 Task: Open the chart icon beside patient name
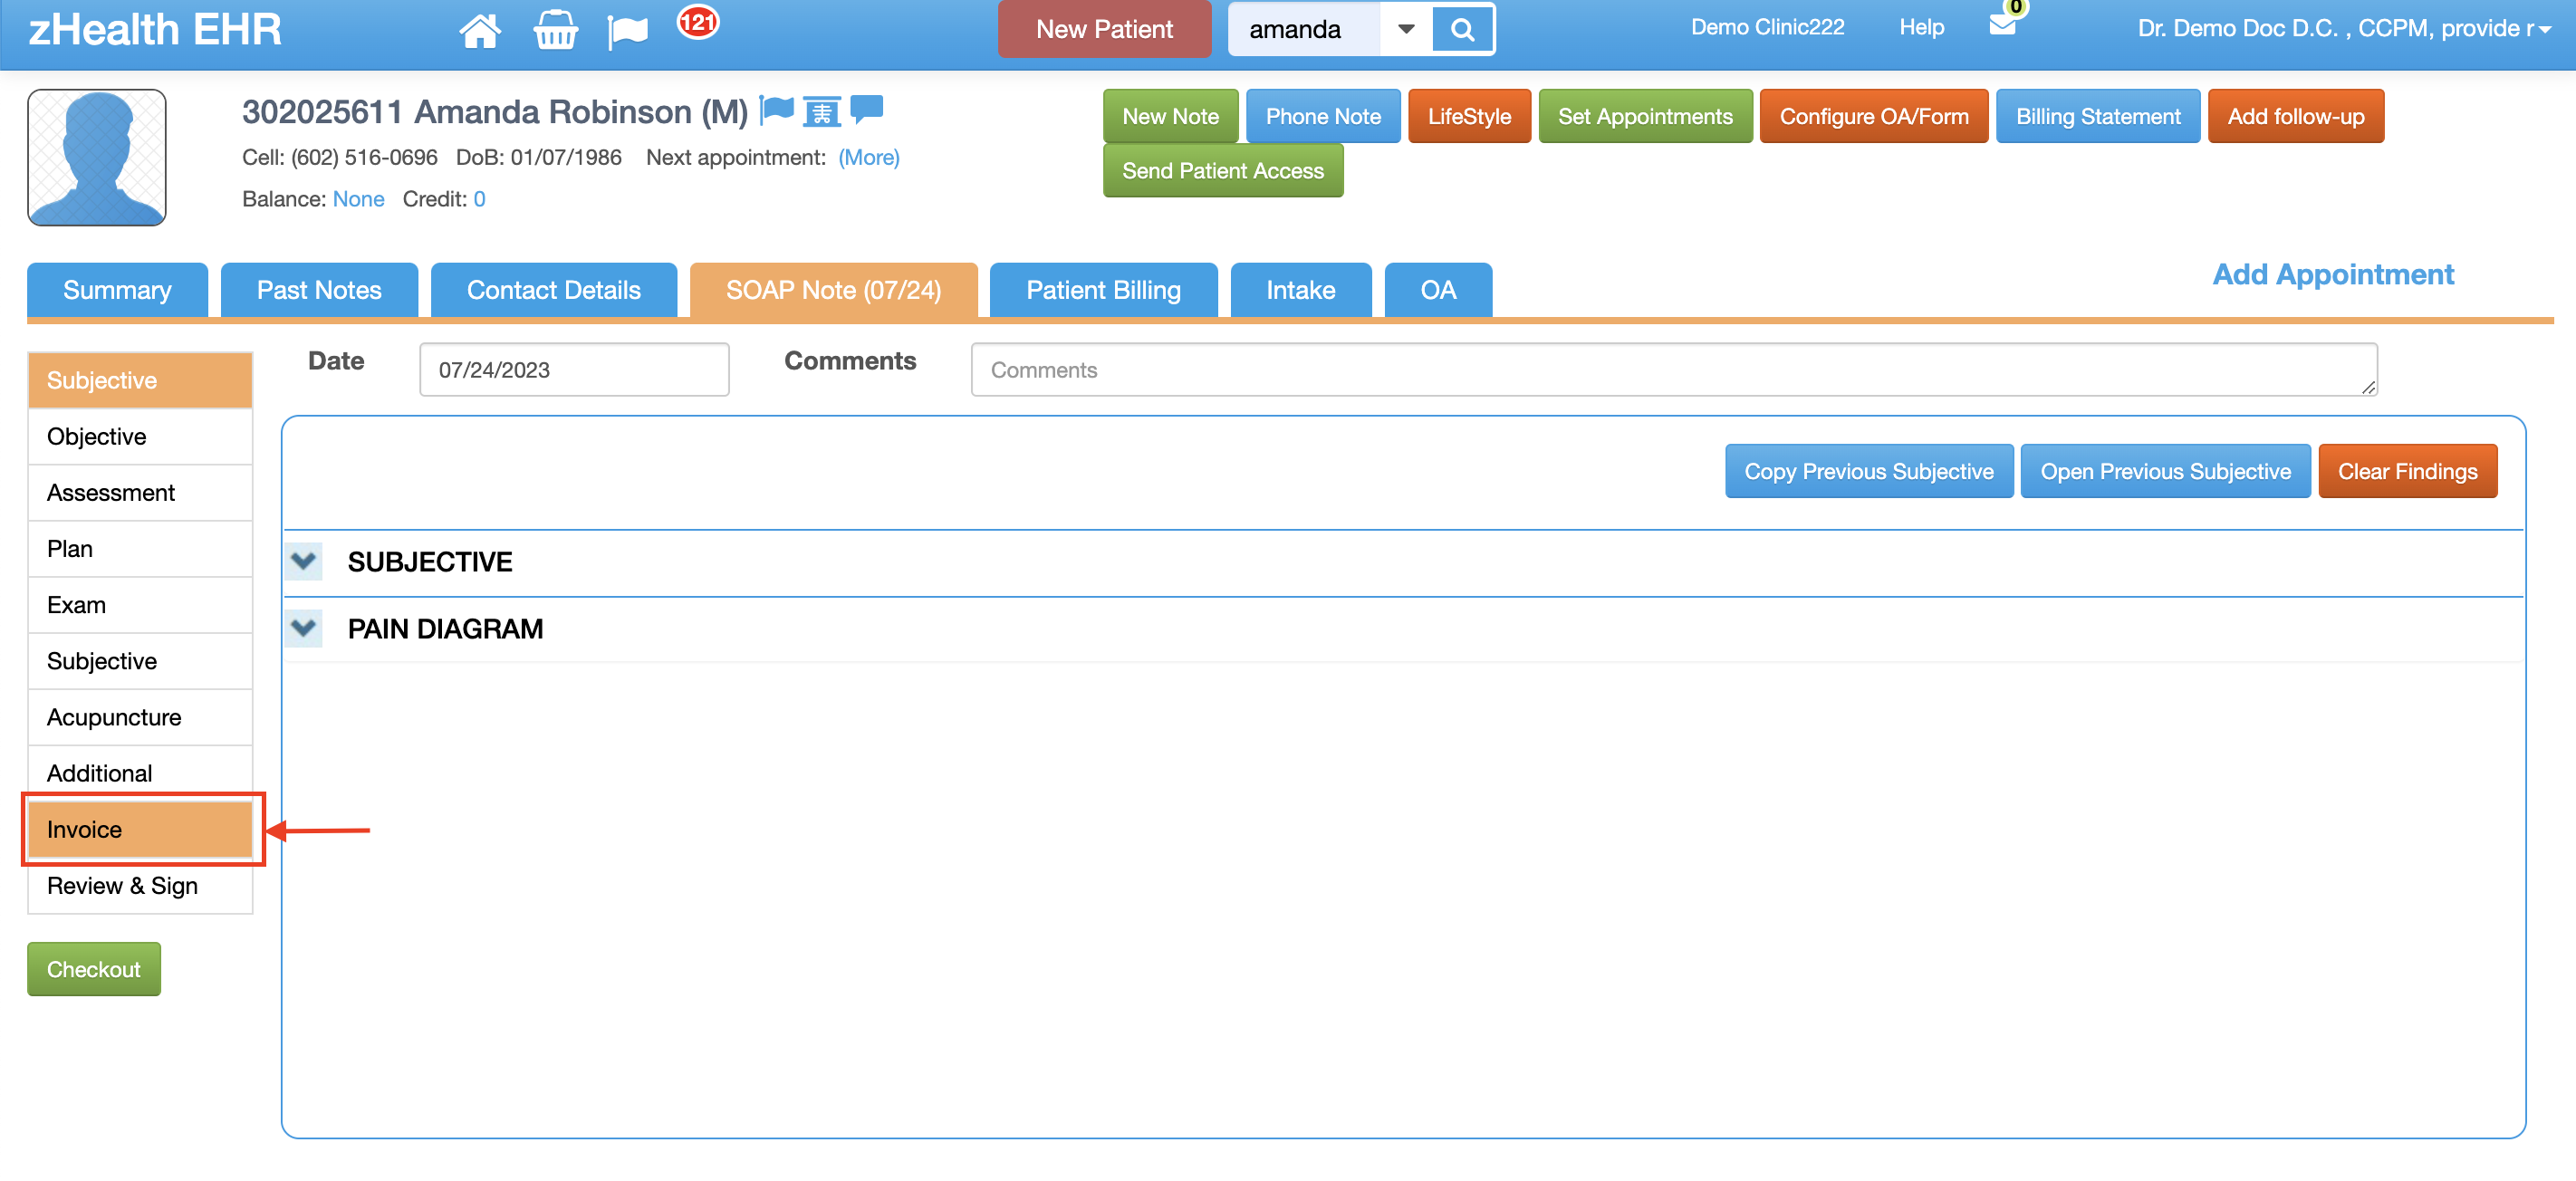pos(822,111)
